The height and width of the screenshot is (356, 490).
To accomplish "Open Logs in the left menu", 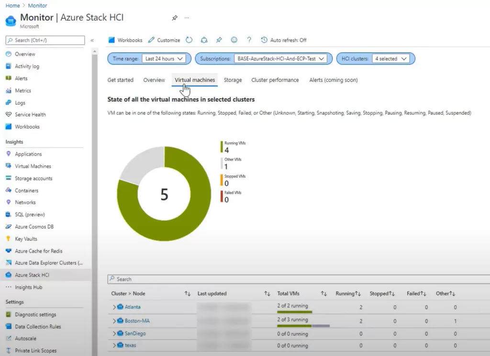I will (x=20, y=103).
